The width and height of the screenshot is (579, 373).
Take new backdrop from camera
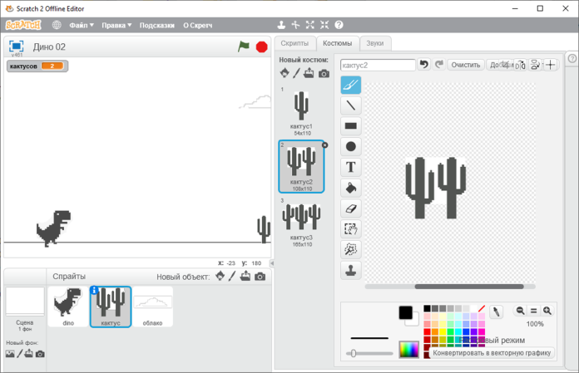coord(40,354)
